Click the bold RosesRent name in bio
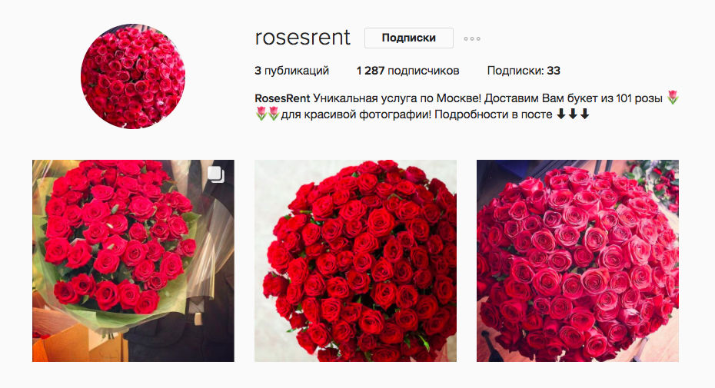Image resolution: width=715 pixels, height=388 pixels. click(x=282, y=98)
